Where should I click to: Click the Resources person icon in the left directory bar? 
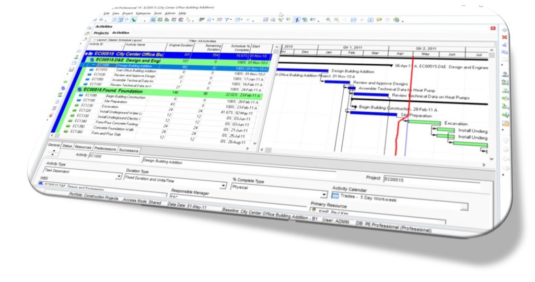pos(77,56)
